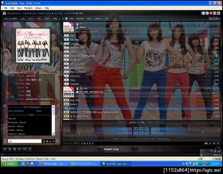Select the 7989 track row

(141, 36)
